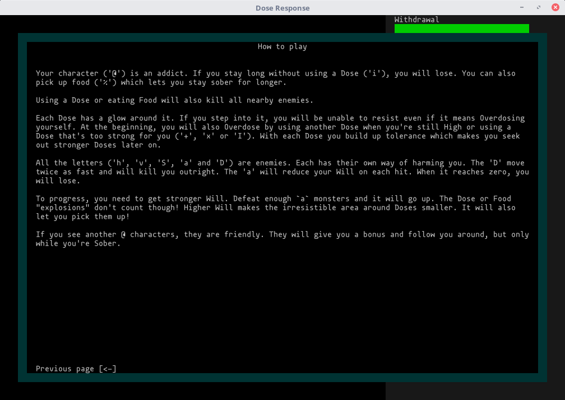Click the line starting 'Dose that's too strong'
565x400 pixels.
pyautogui.click(x=278, y=136)
